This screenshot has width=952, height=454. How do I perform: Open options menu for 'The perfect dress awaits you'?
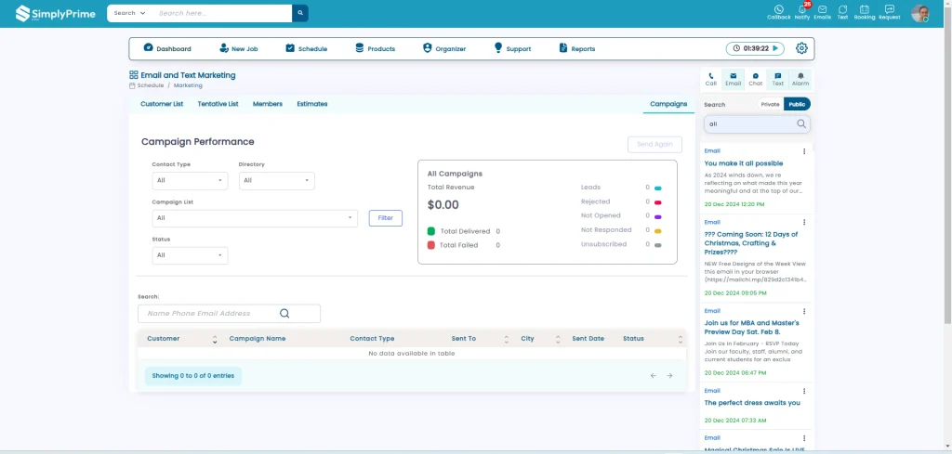coord(804,392)
